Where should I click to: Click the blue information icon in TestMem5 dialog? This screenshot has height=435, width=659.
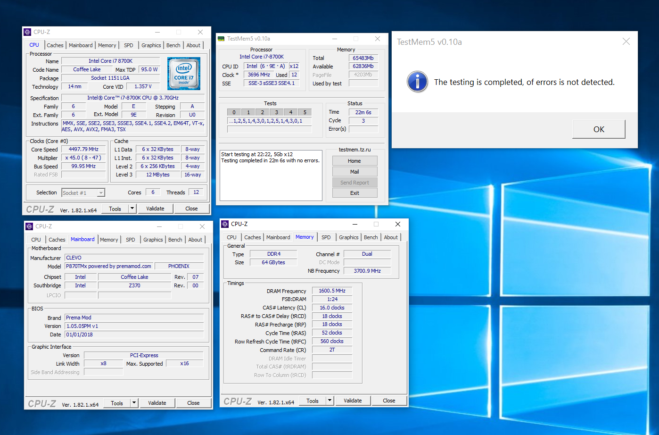coord(417,82)
